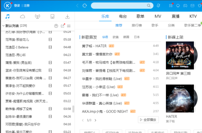The width and height of the screenshot is (202, 133).
Task: Open the apps grid icon
Action: point(171,6)
